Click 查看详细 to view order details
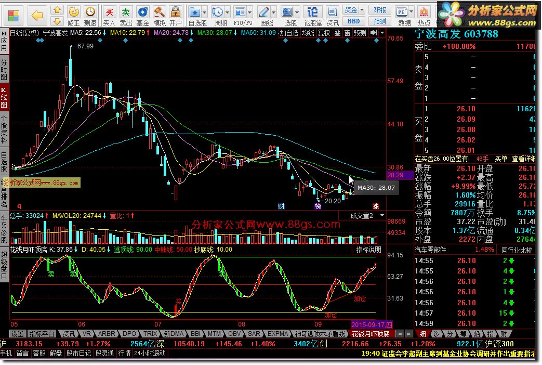This screenshot has height=365, width=542. pos(523,159)
